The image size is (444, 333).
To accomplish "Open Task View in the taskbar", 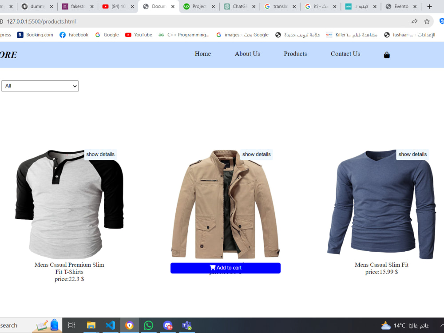I will [71, 325].
